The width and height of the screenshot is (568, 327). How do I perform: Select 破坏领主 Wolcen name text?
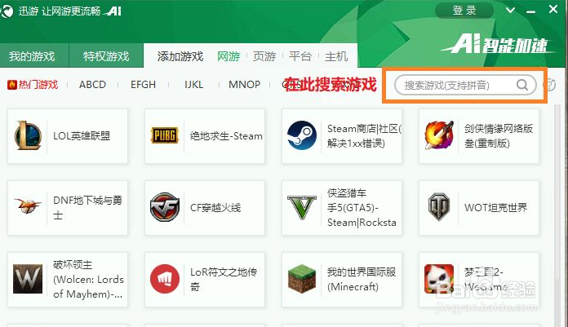tap(88, 279)
